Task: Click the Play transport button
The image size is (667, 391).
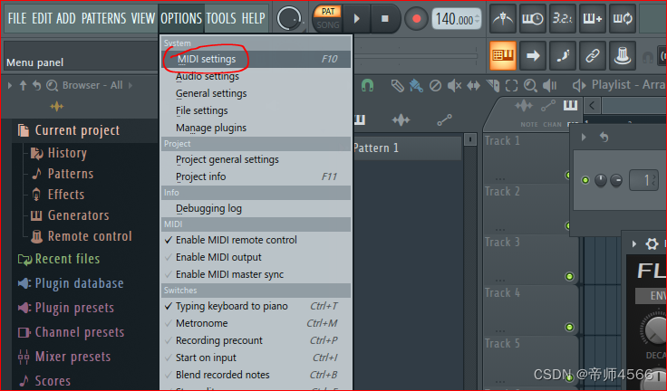Action: (x=357, y=18)
